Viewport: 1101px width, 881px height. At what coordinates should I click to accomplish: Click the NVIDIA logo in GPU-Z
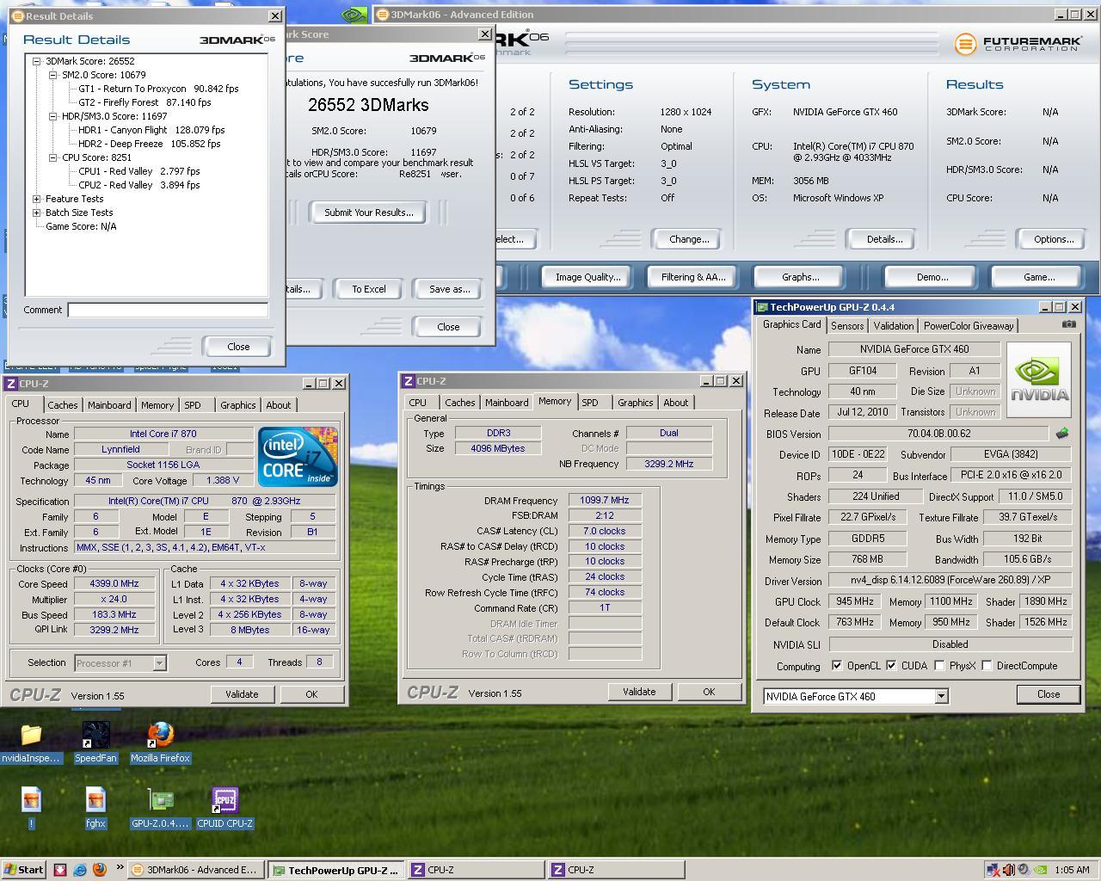coord(1039,380)
